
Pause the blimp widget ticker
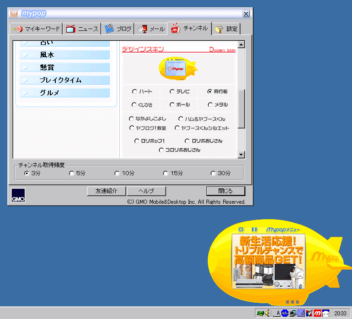(254, 229)
